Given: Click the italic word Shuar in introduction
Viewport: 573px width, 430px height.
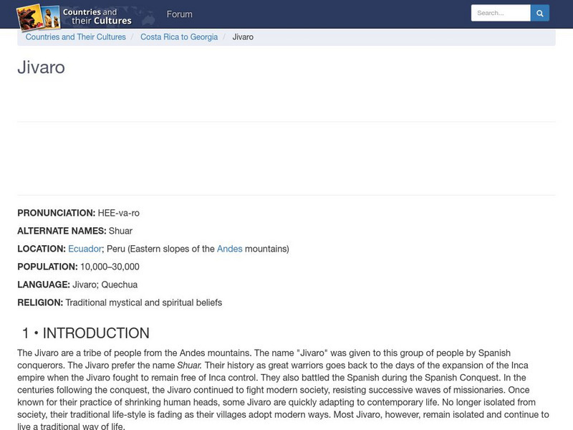Looking at the screenshot, I should tap(189, 365).
